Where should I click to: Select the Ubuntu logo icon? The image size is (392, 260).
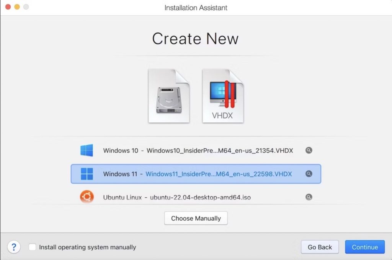click(87, 197)
